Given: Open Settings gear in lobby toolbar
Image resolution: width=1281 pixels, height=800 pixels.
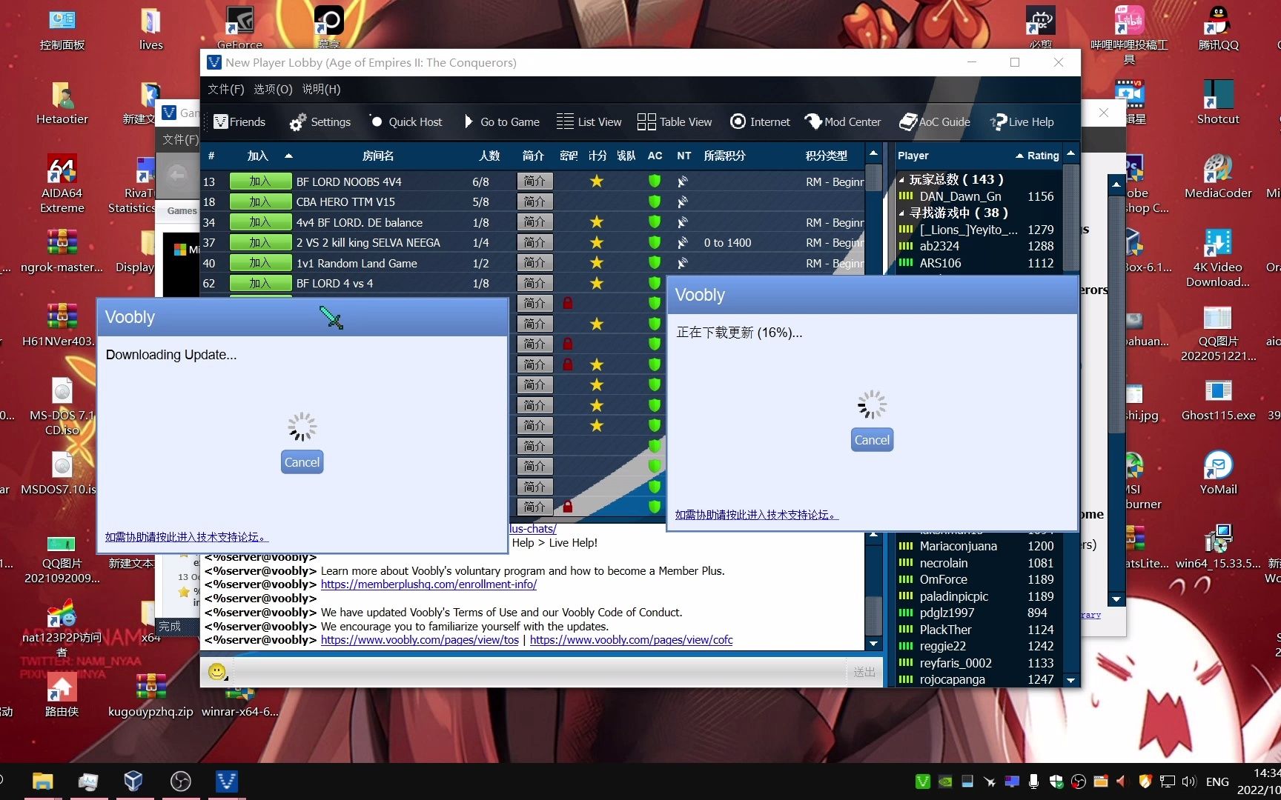Looking at the screenshot, I should pyautogui.click(x=320, y=121).
